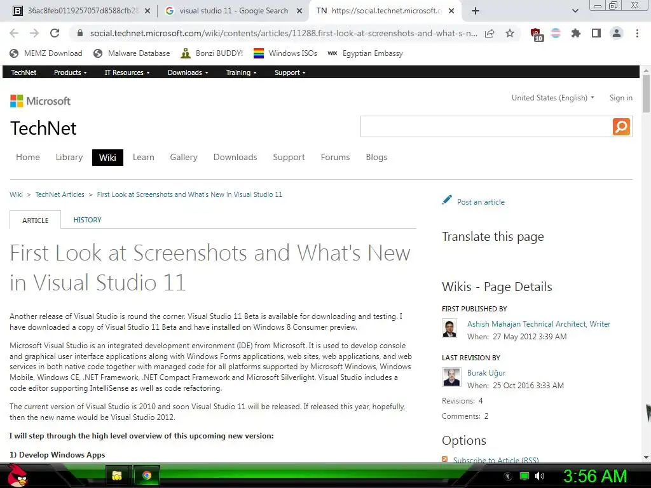
Task: Click TechNet in the black top bar
Action: pos(24,72)
